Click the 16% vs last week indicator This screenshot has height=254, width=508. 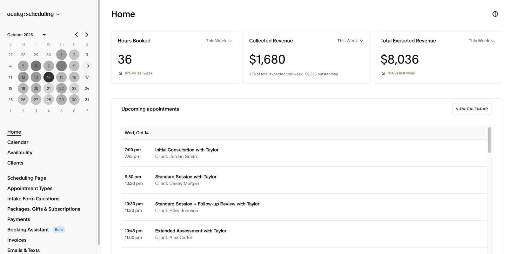(x=136, y=73)
